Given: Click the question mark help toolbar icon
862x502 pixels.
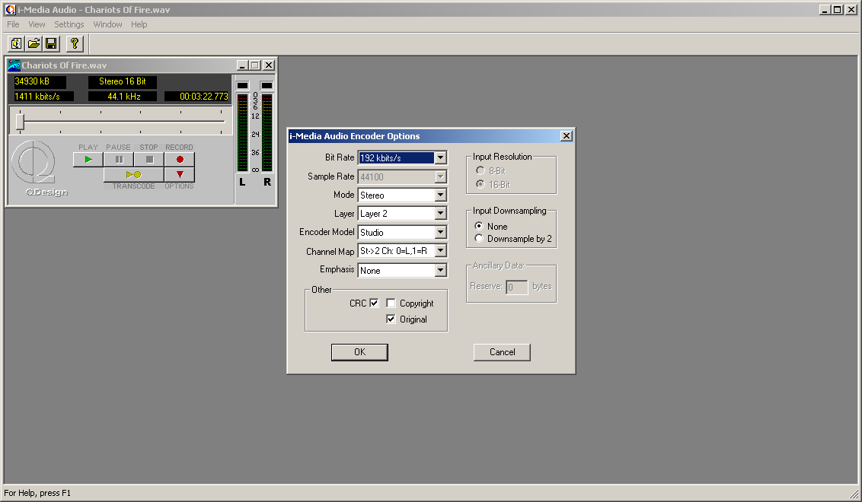Looking at the screenshot, I should [x=75, y=43].
